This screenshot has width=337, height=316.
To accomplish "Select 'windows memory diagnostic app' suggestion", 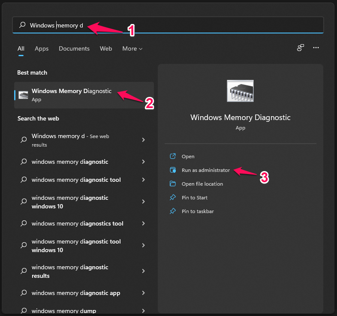I will (84, 293).
